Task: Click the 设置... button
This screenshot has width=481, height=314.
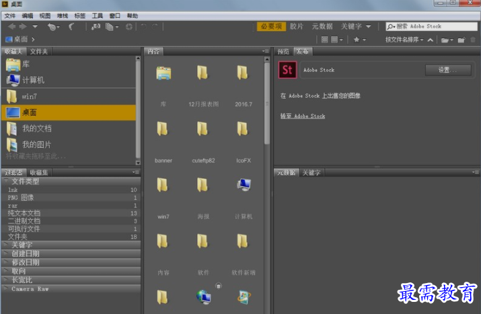Action: [448, 70]
